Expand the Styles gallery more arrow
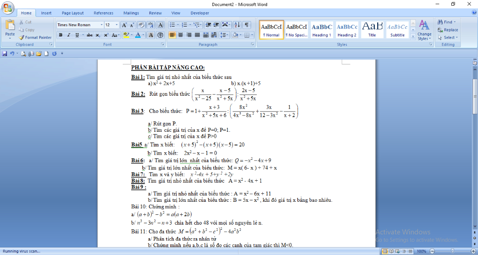 [413, 37]
